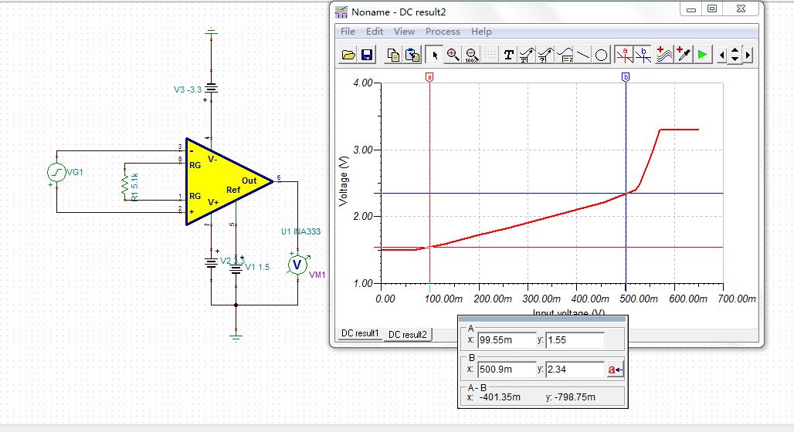Click cursor B y value field

(x=575, y=370)
